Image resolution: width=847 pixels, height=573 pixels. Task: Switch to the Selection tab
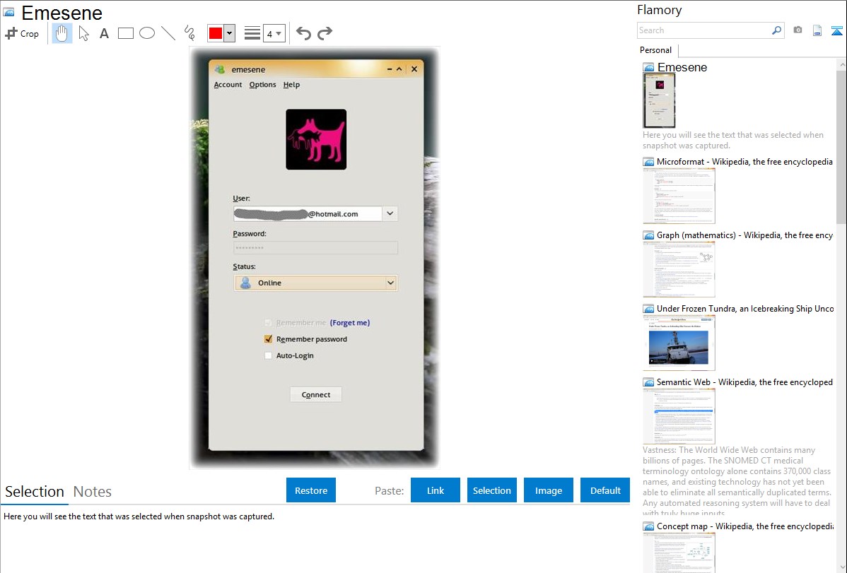point(35,492)
